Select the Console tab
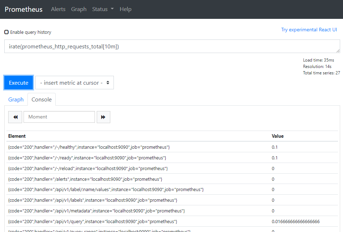343x232 pixels. tap(42, 100)
